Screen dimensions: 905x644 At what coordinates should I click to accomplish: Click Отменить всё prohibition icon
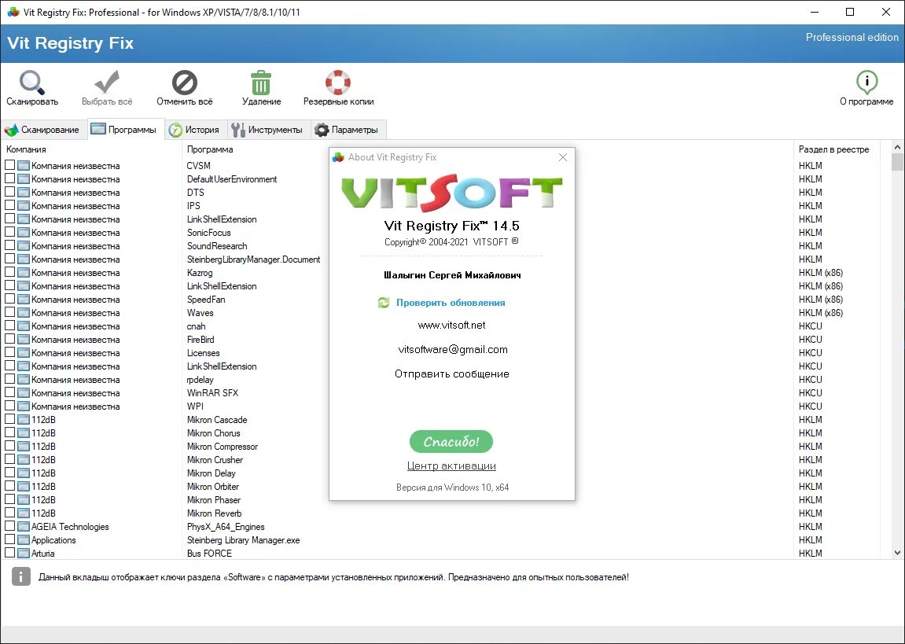185,83
